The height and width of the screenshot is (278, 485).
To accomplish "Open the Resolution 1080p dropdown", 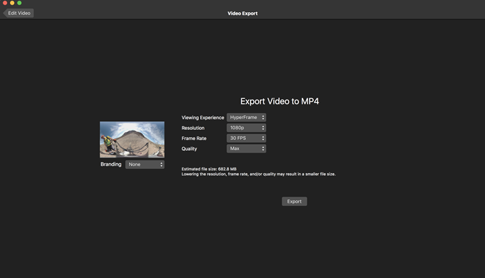I will coord(247,128).
